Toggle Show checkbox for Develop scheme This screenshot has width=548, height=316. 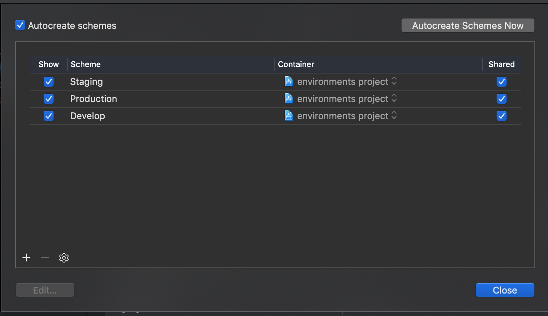49,116
